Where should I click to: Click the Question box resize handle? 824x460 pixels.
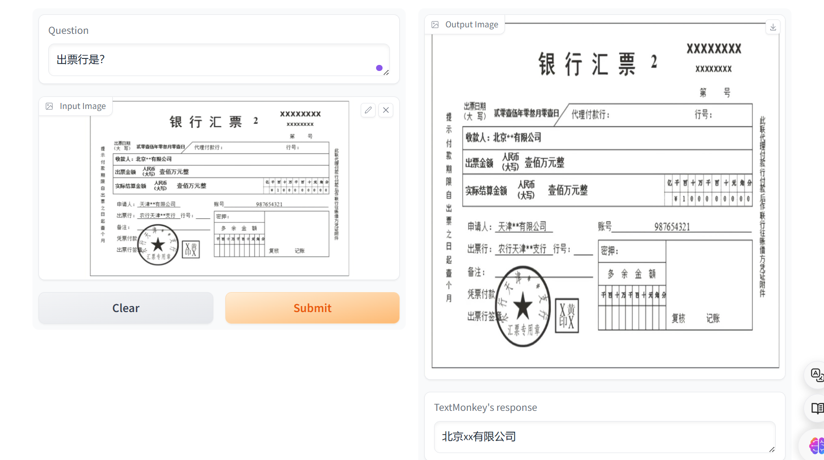[386, 73]
